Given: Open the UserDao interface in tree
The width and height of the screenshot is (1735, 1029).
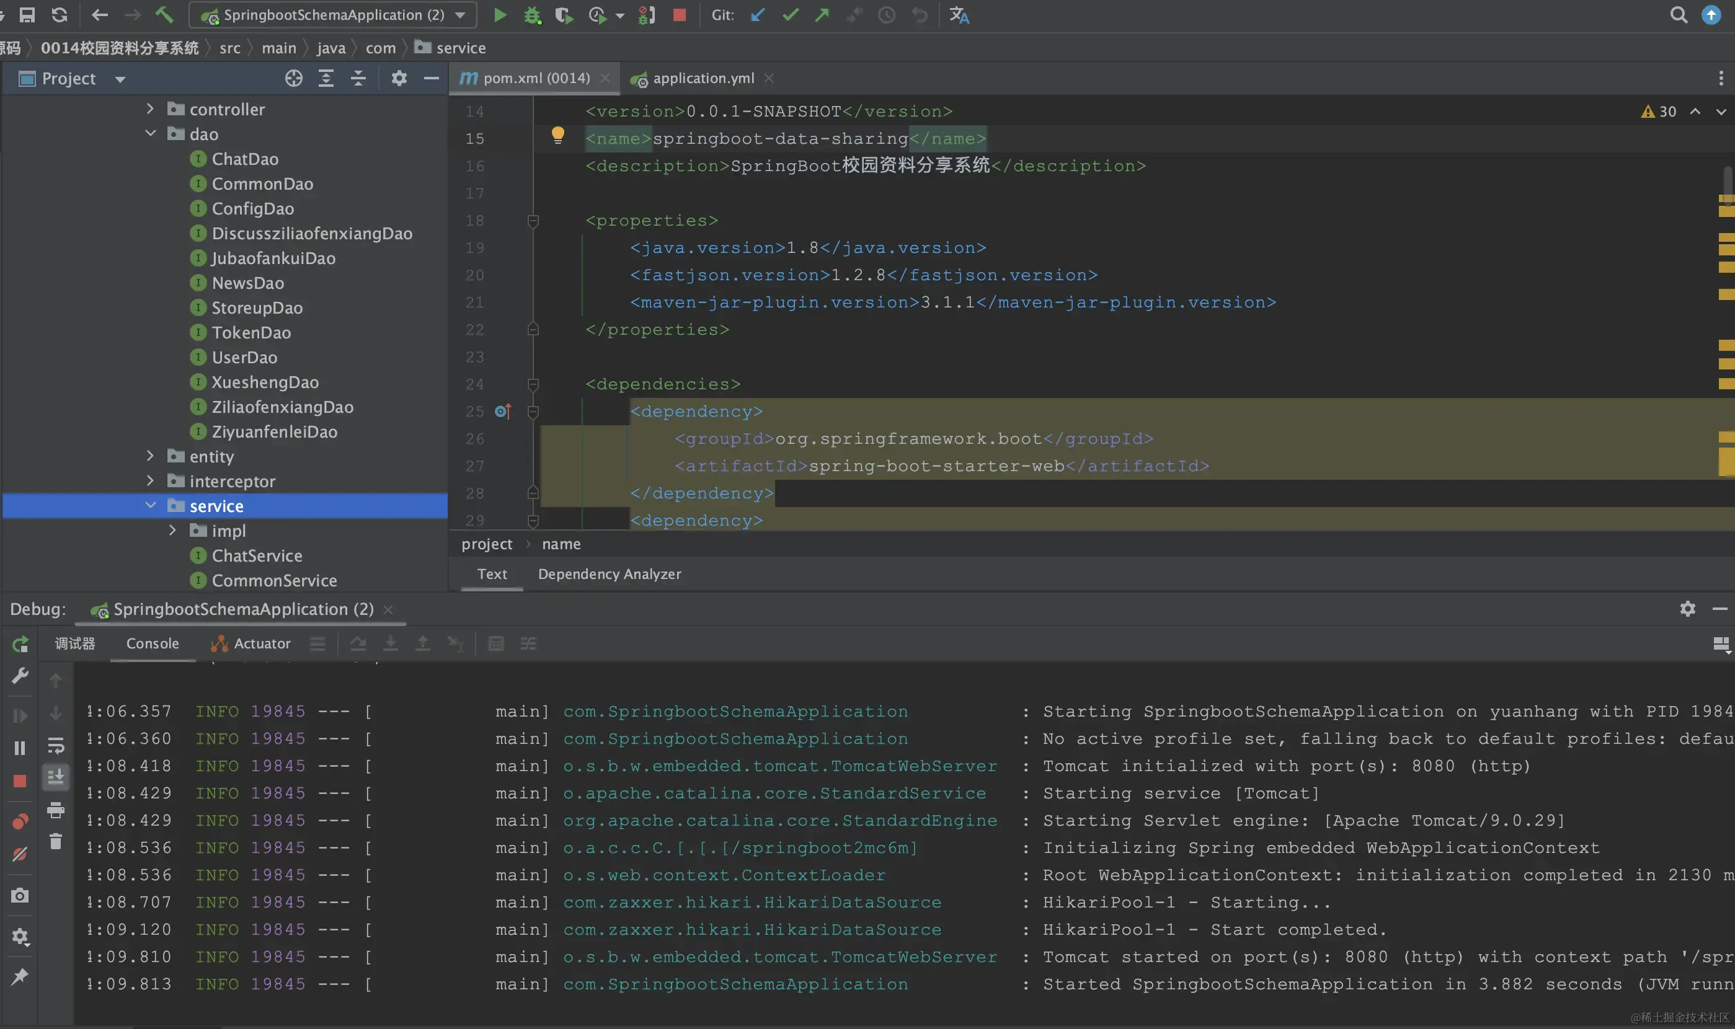Looking at the screenshot, I should 244,357.
